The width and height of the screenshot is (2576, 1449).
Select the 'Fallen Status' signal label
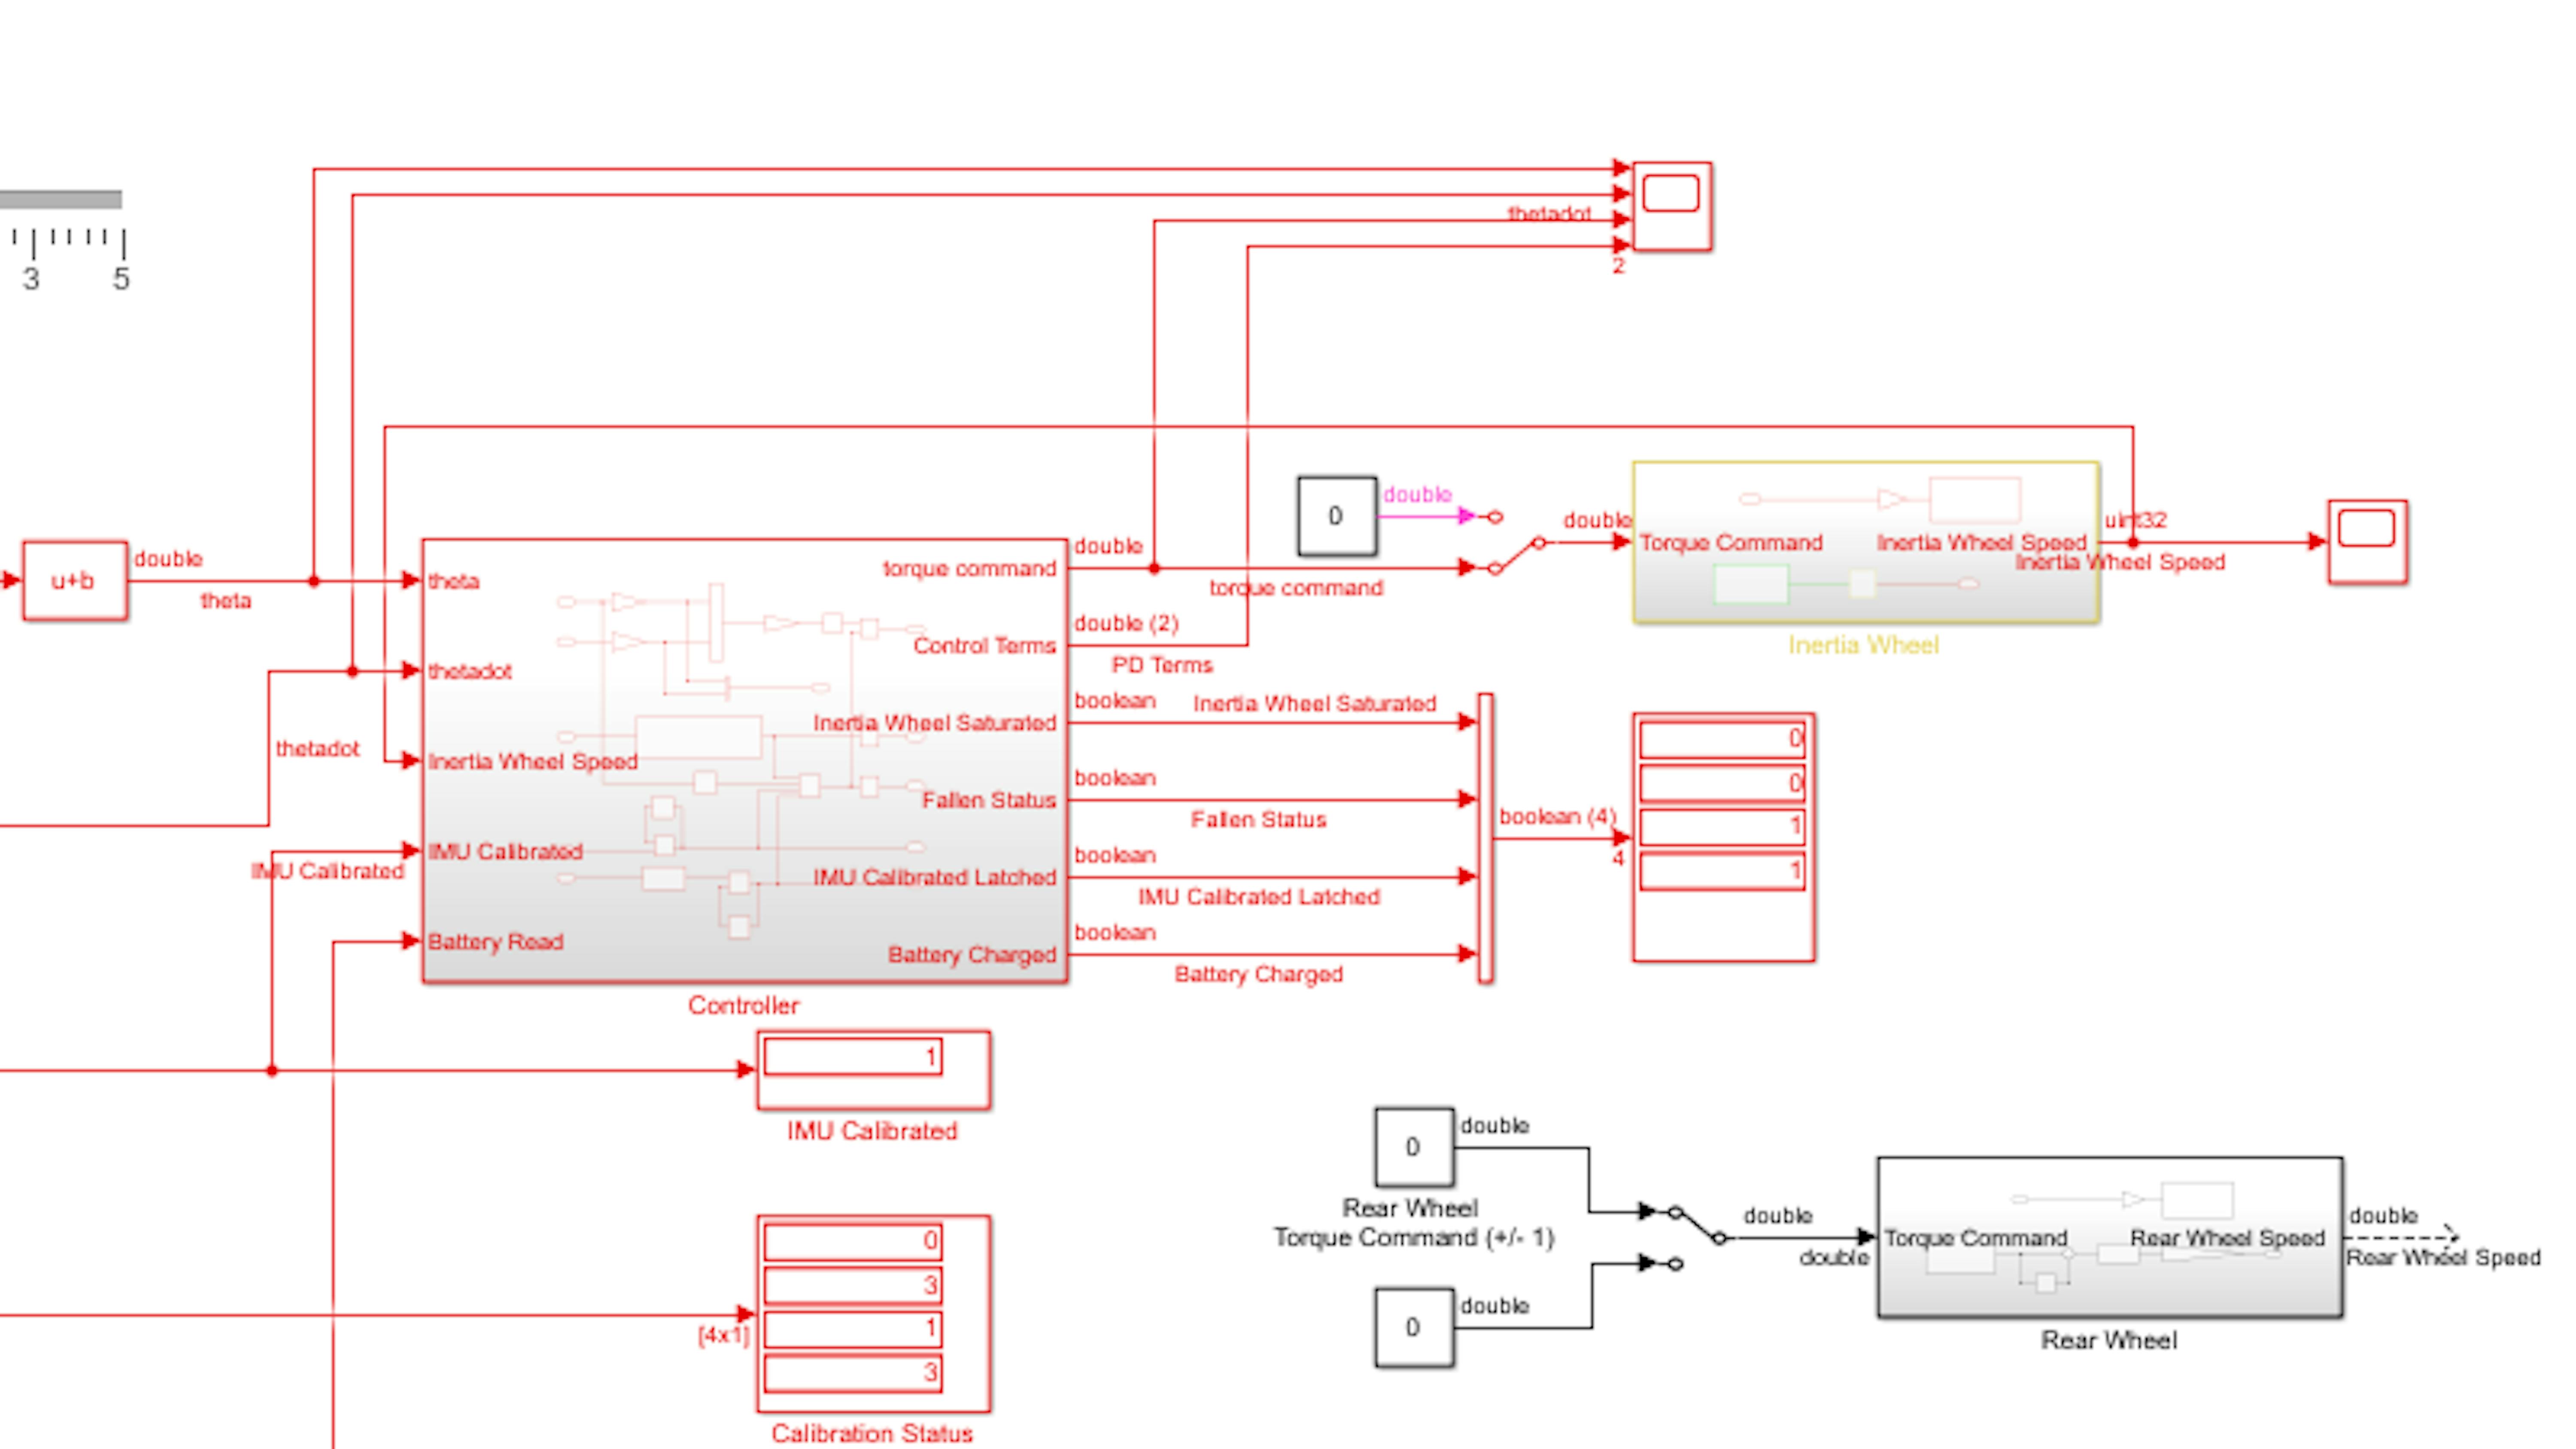pyautogui.click(x=1258, y=820)
